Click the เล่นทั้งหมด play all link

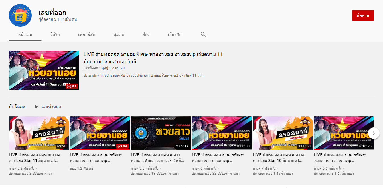pos(51,107)
